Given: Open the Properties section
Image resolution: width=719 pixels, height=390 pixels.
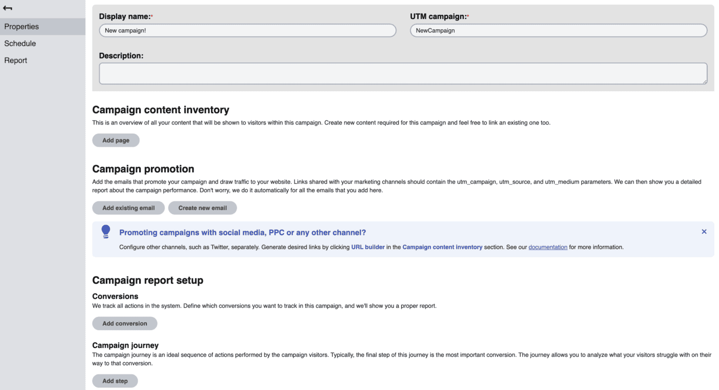Looking at the screenshot, I should 43,27.
